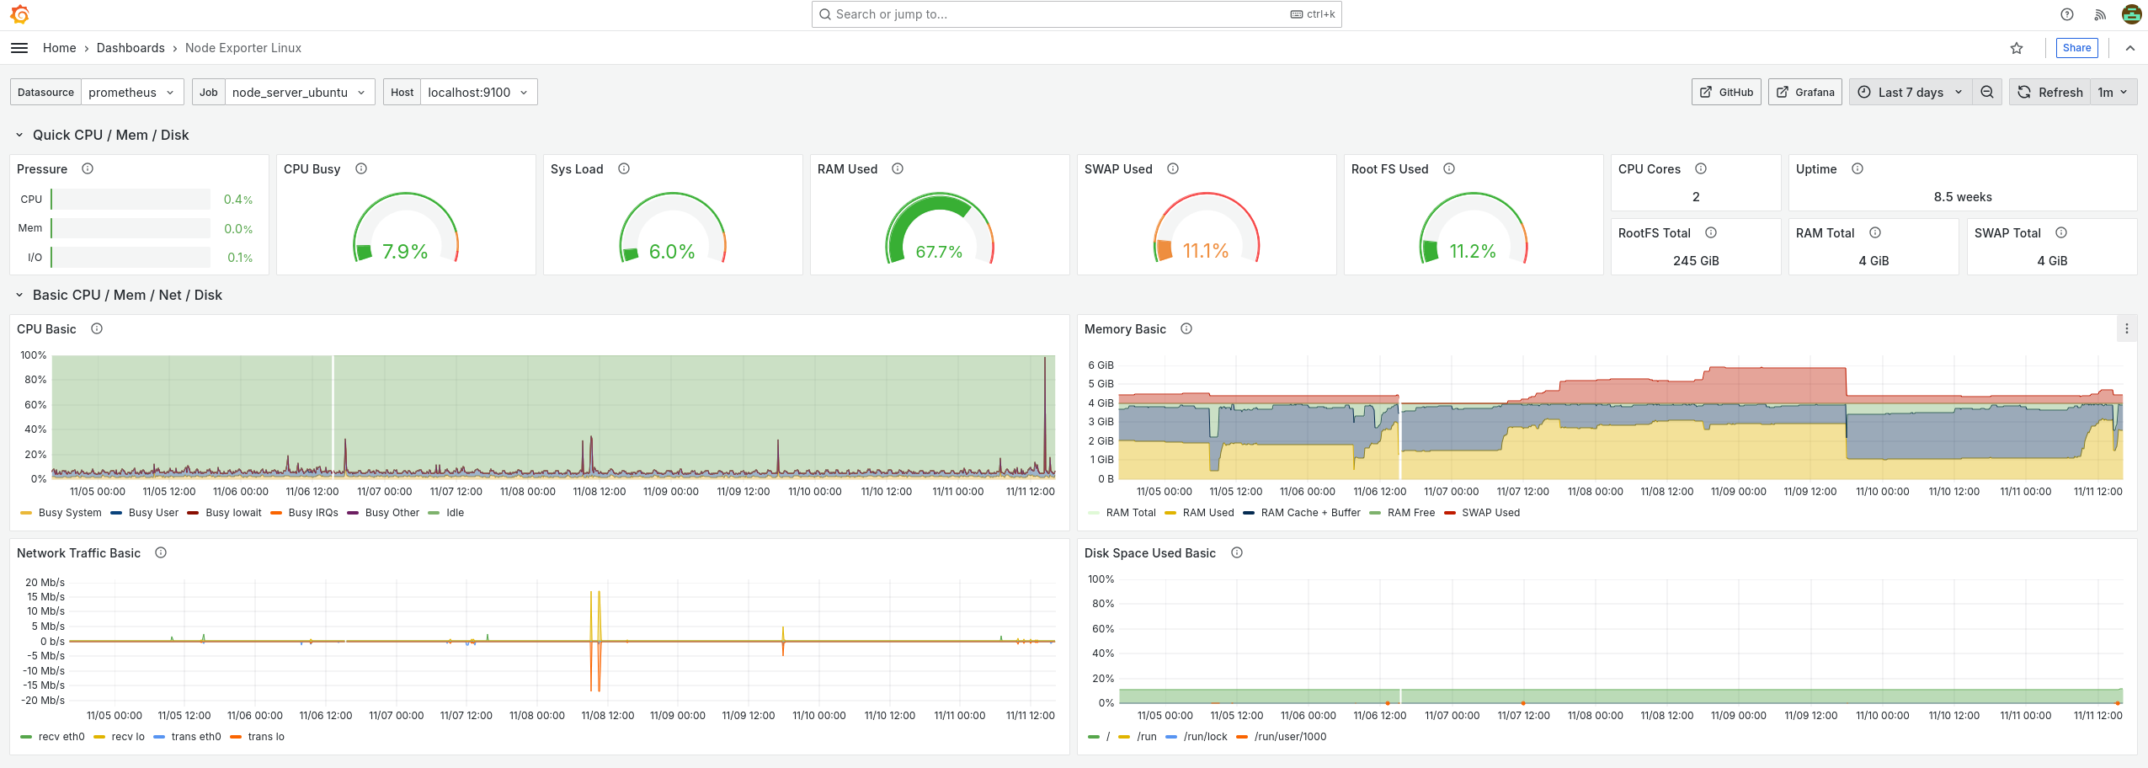
Task: Open the Datasource prometheus dropdown
Action: pos(133,92)
